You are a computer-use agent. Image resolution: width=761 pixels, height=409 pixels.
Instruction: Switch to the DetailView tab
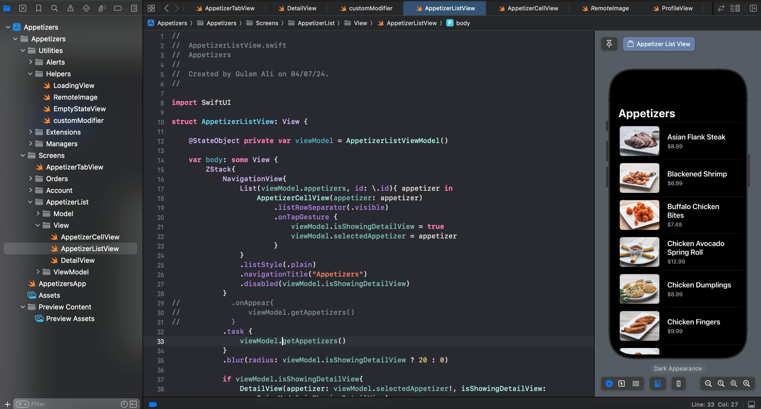pos(297,8)
